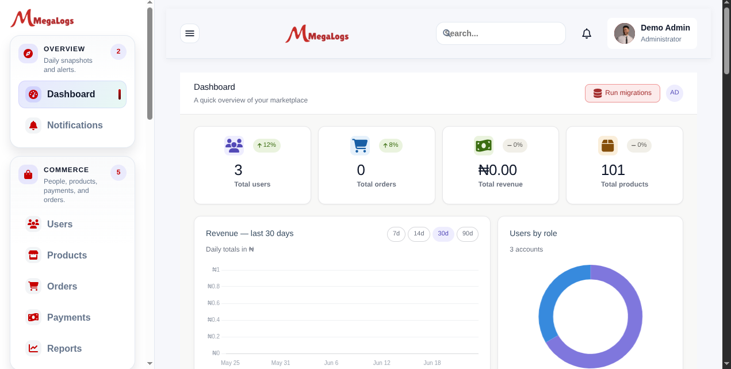The width and height of the screenshot is (731, 369).
Task: Click the Dashboard gauge icon
Action: coord(33,94)
